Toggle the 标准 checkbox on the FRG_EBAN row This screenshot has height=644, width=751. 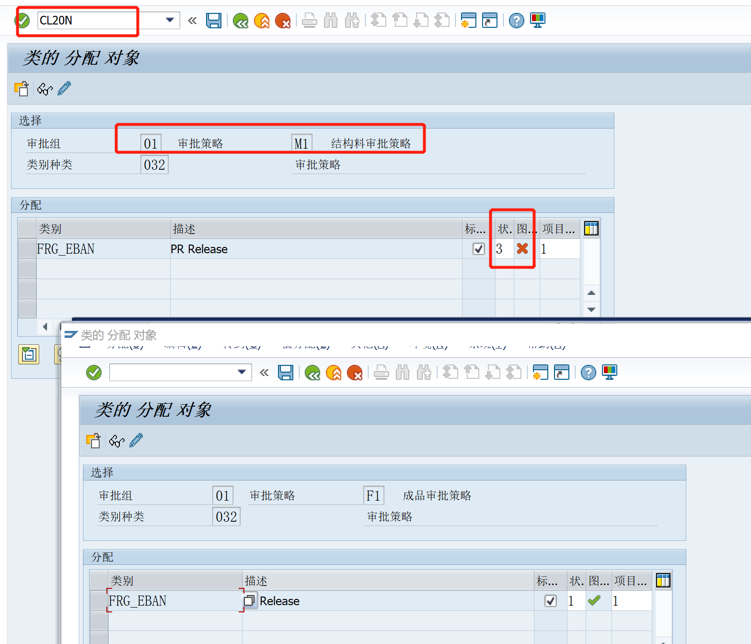(478, 249)
